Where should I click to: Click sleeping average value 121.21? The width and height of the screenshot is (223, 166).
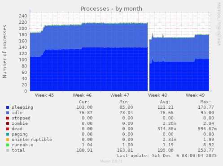(166, 107)
